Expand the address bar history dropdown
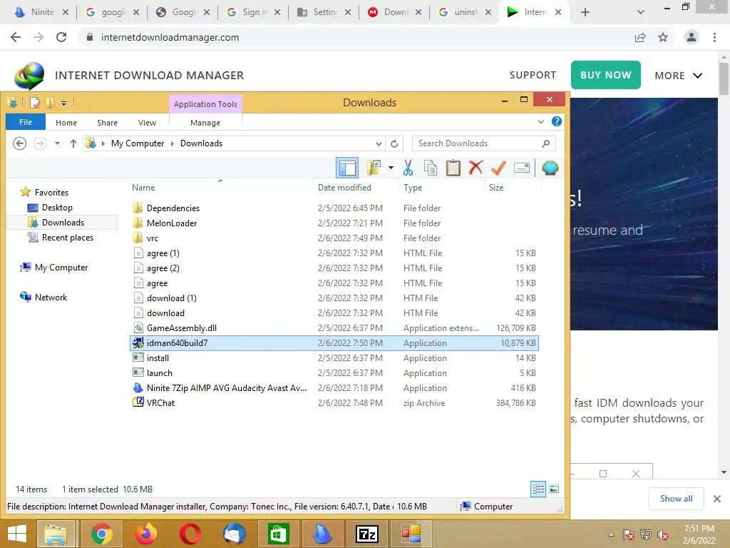 point(379,143)
